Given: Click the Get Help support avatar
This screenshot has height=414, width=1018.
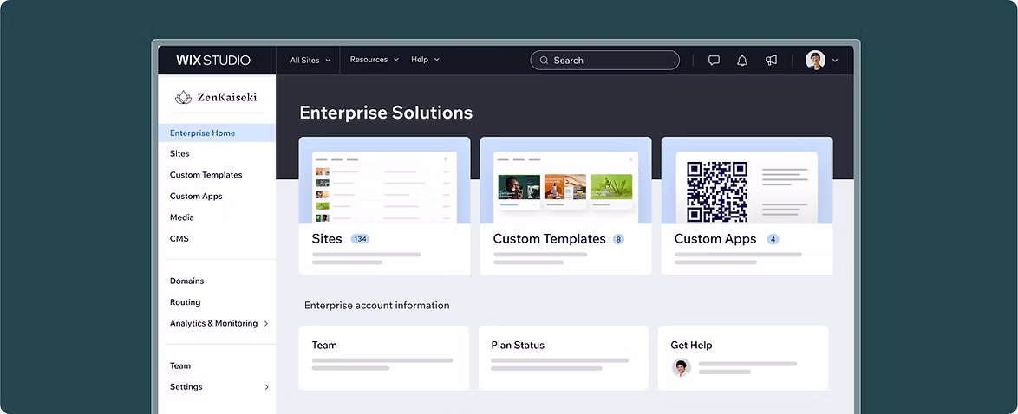Looking at the screenshot, I should pyautogui.click(x=682, y=367).
